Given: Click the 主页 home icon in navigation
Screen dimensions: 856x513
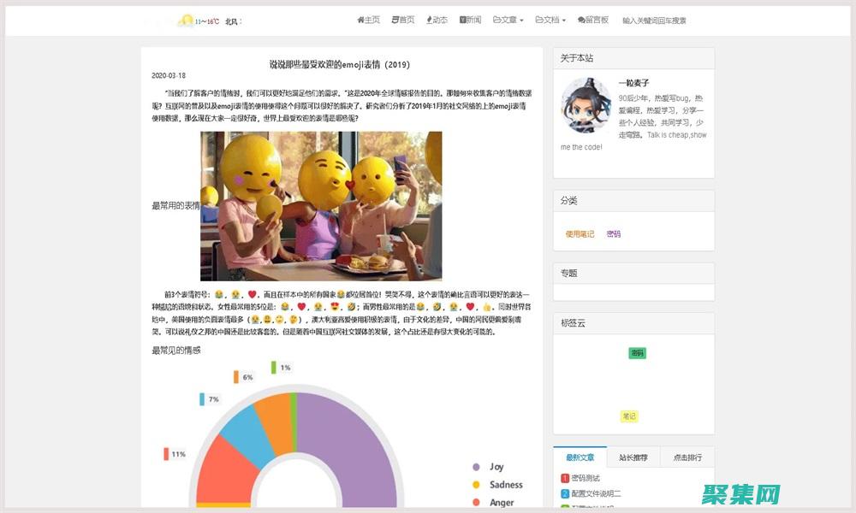Looking at the screenshot, I should (360, 19).
